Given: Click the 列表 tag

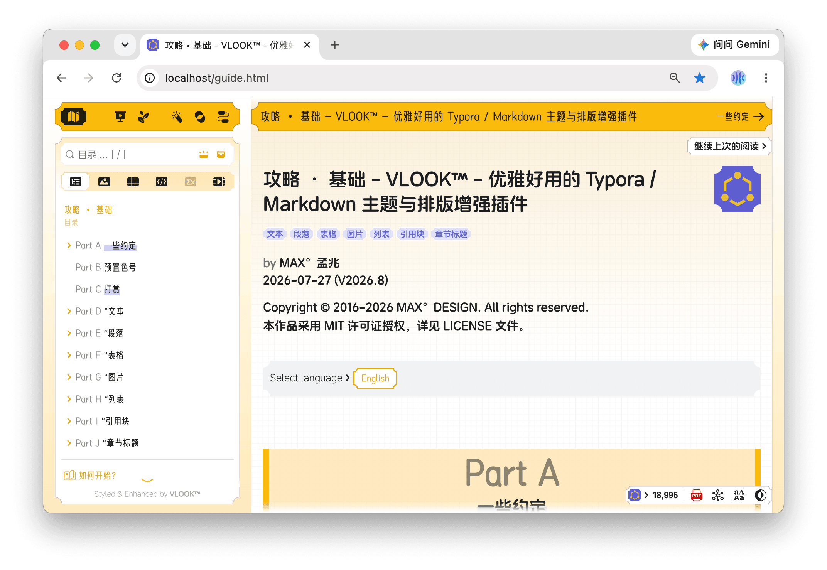Looking at the screenshot, I should point(381,234).
